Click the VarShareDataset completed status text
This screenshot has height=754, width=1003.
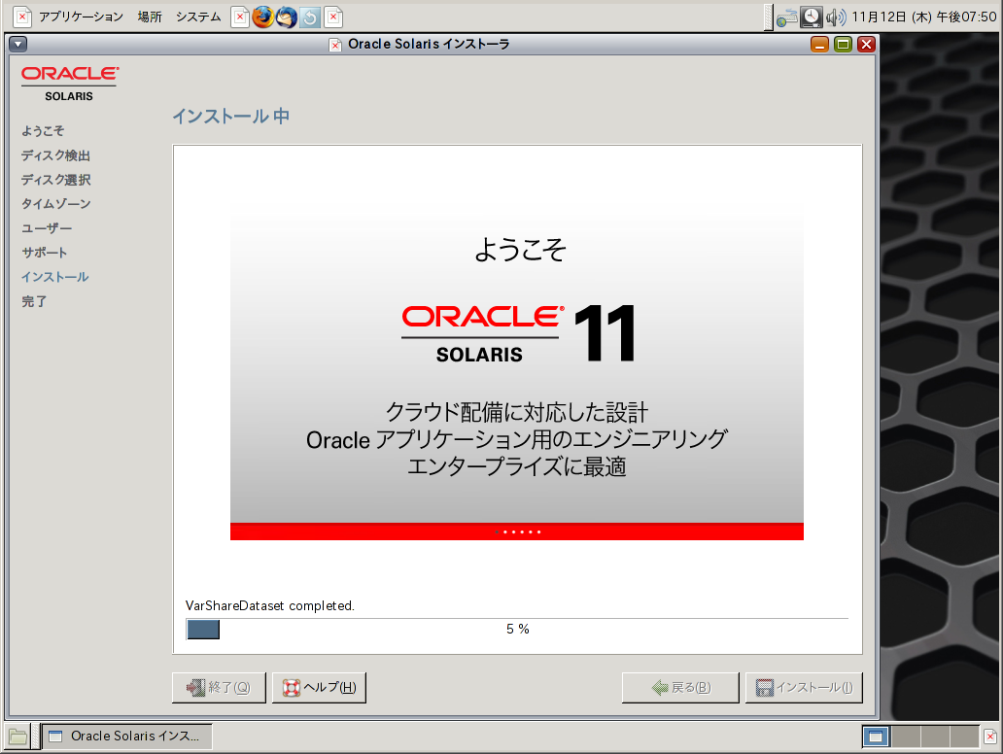[x=270, y=605]
